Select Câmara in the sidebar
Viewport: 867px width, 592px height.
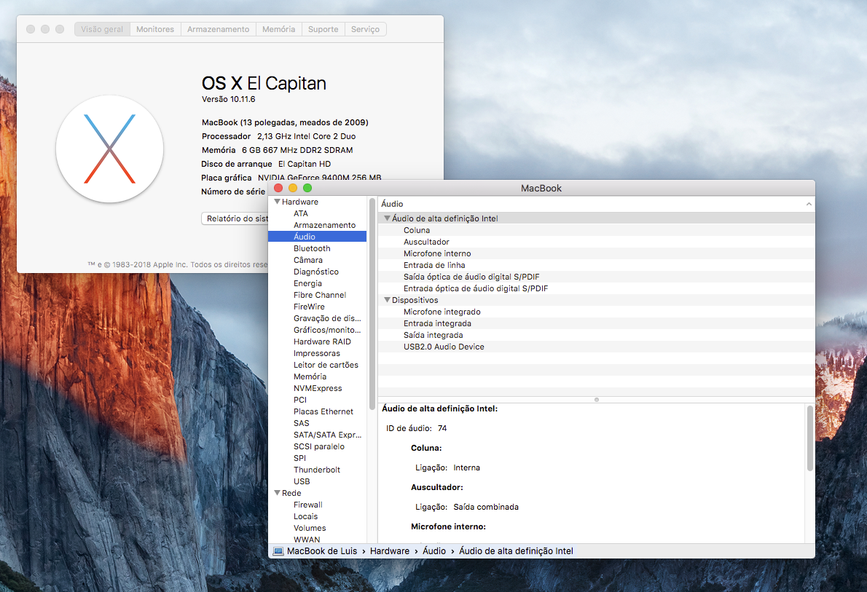(308, 260)
